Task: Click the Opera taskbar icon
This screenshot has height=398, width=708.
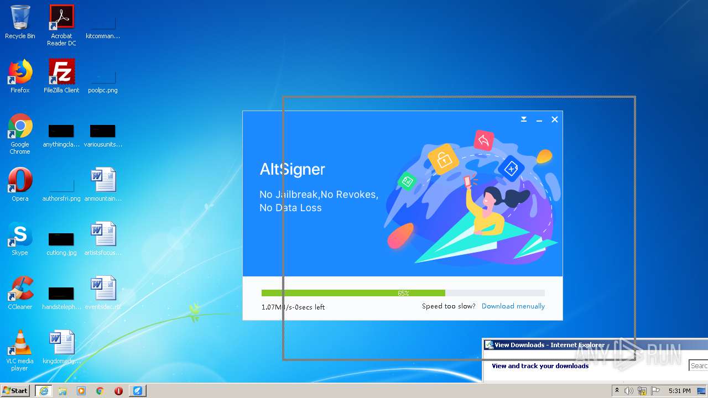Action: 118,391
